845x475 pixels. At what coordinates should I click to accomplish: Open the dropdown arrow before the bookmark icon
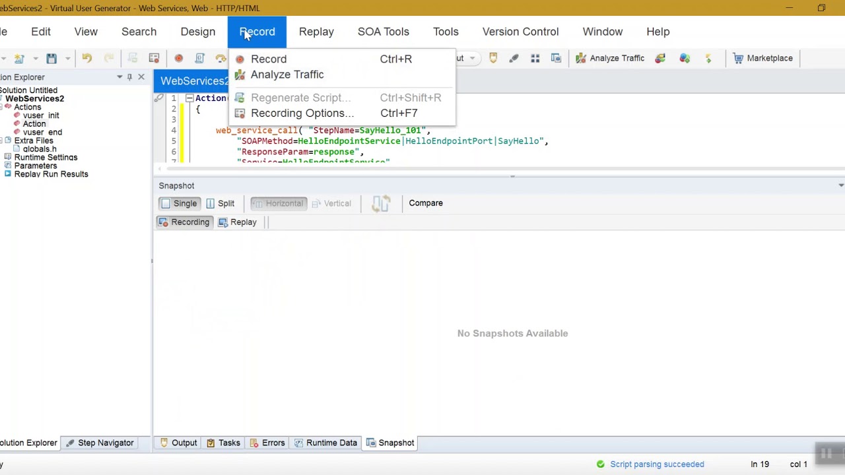tap(472, 58)
